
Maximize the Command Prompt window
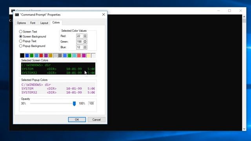point(229,11)
